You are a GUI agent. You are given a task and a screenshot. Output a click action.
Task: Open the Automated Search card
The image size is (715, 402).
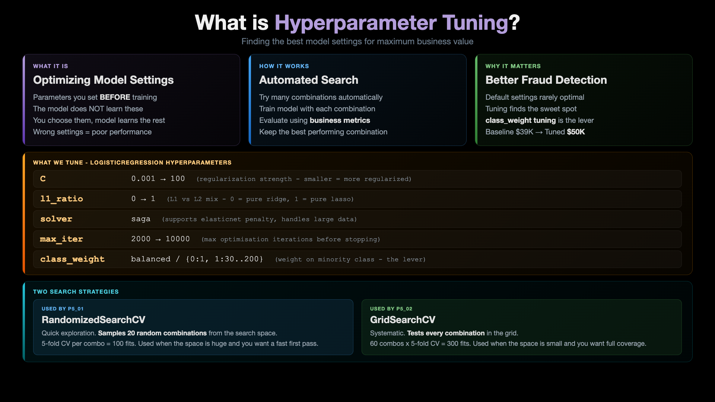357,100
